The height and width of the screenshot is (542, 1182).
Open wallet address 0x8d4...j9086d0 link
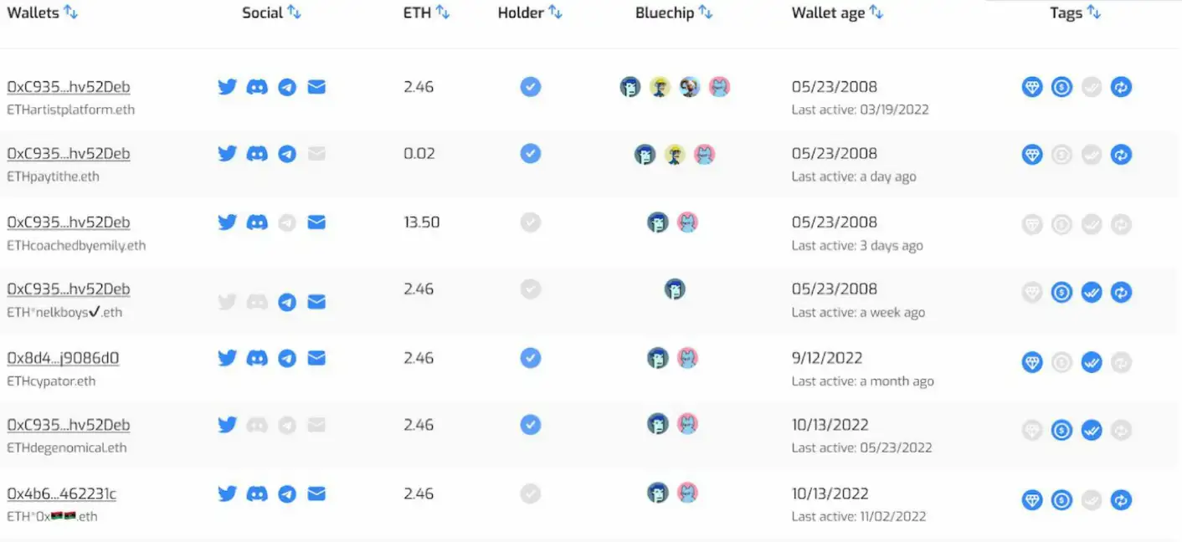coord(63,358)
